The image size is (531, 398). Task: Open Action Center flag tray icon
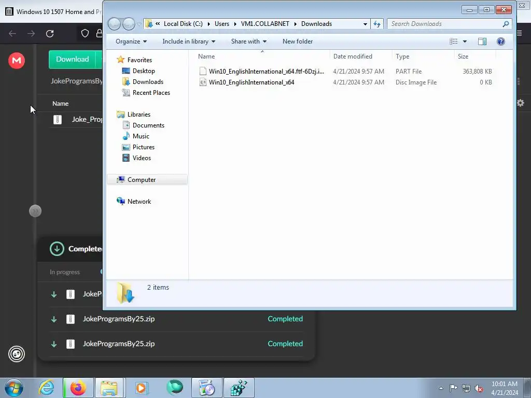pos(453,388)
